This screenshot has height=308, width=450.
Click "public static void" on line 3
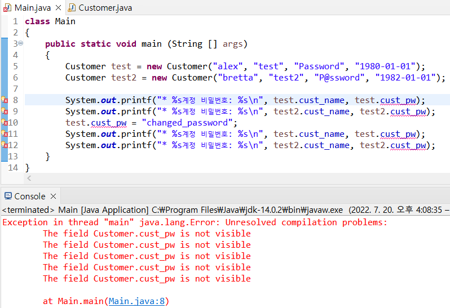[x=90, y=44]
